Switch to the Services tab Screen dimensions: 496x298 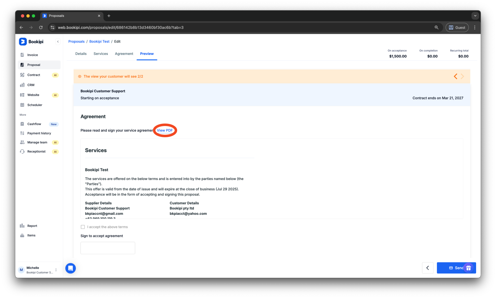pyautogui.click(x=101, y=54)
